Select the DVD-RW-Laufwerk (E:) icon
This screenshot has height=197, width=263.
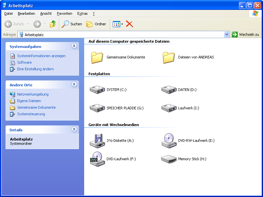[169, 141]
